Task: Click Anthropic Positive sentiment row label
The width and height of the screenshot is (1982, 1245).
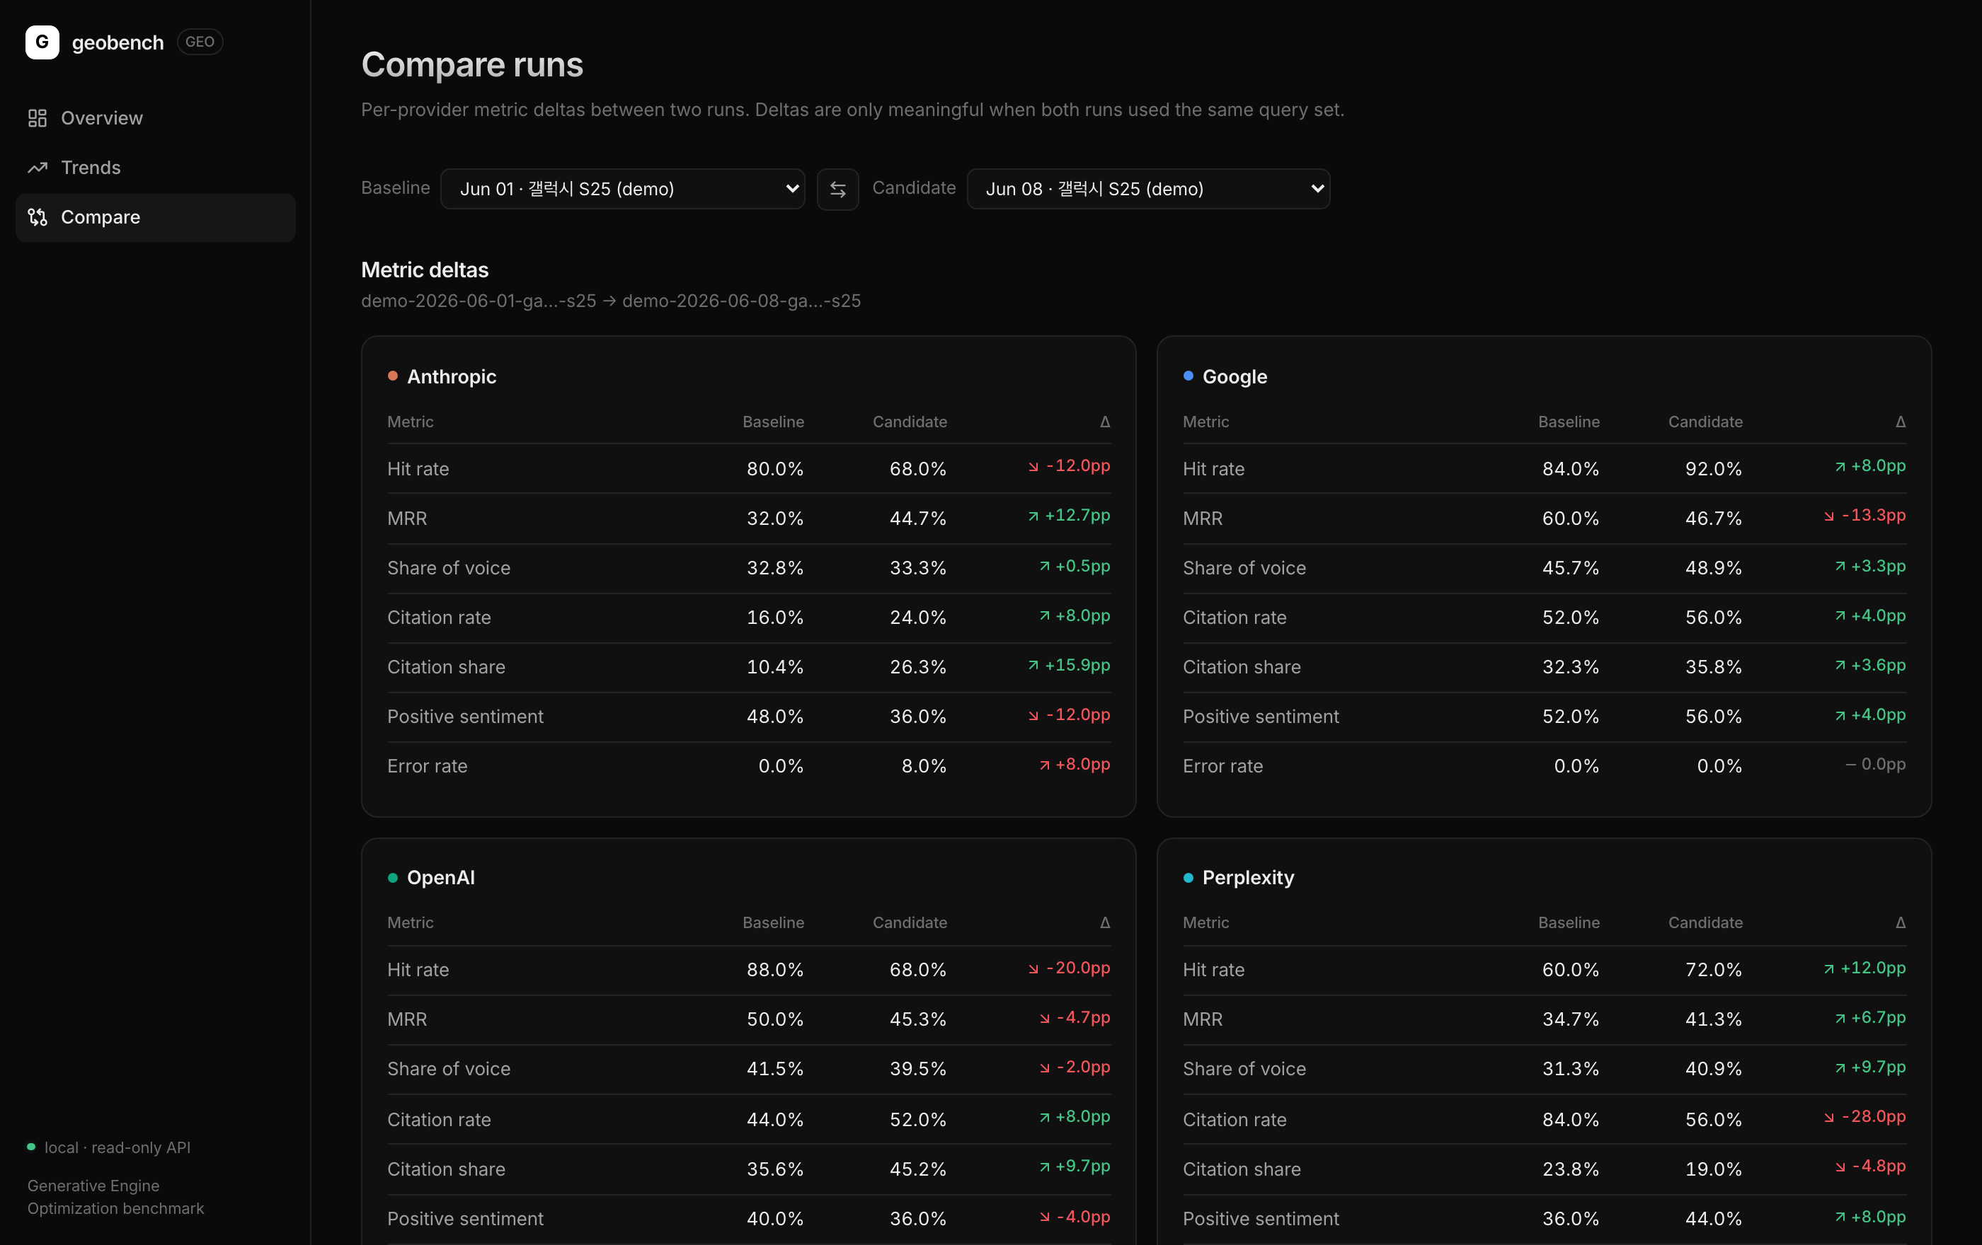Action: point(465,717)
